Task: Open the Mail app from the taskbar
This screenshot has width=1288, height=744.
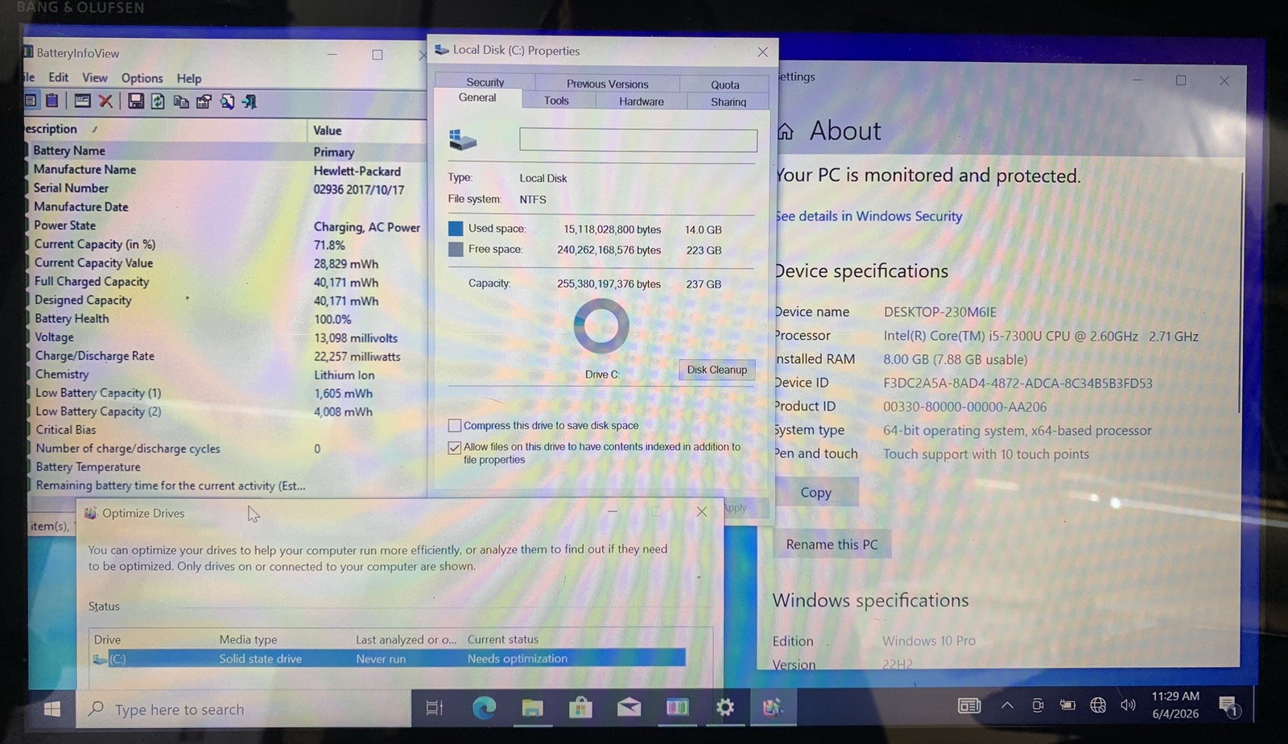Action: [629, 707]
